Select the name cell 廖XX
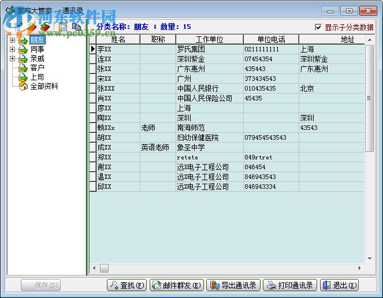The height and width of the screenshot is (298, 383). click(x=118, y=108)
